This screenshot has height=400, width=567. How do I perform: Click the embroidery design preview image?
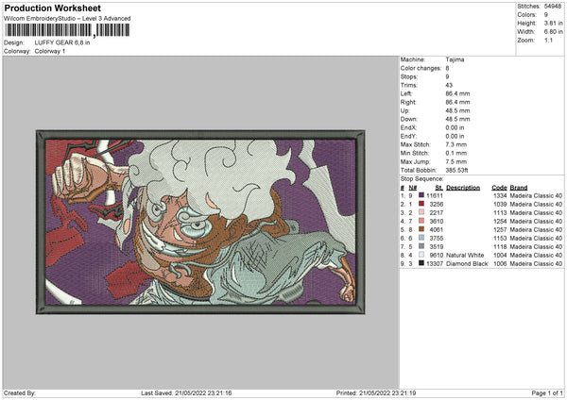[x=200, y=222]
